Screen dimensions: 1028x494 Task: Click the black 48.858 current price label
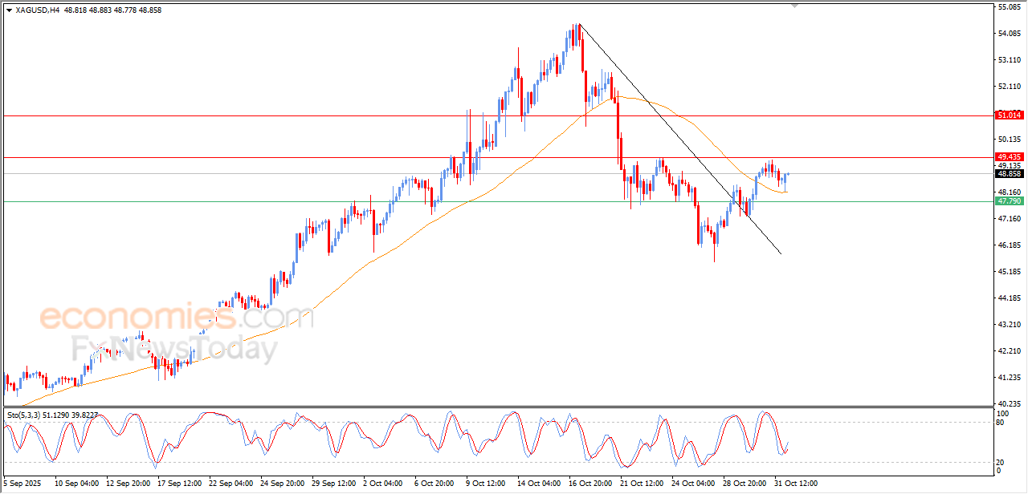[x=1009, y=173]
